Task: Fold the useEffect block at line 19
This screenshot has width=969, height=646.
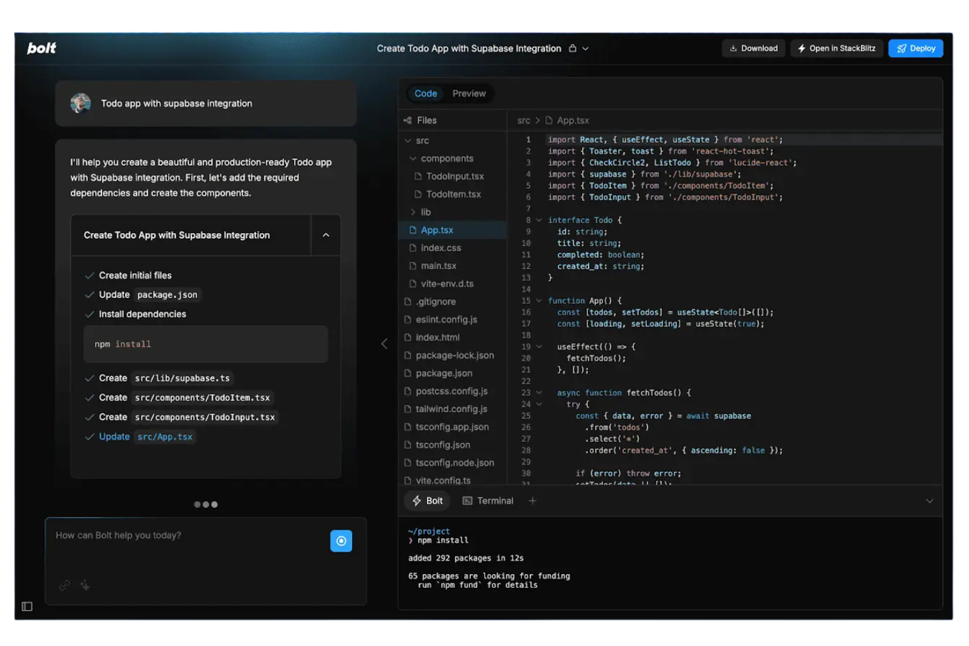Action: [x=539, y=347]
